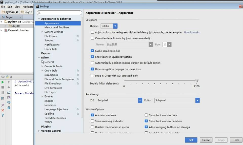Open the Edit menu

[10, 7]
